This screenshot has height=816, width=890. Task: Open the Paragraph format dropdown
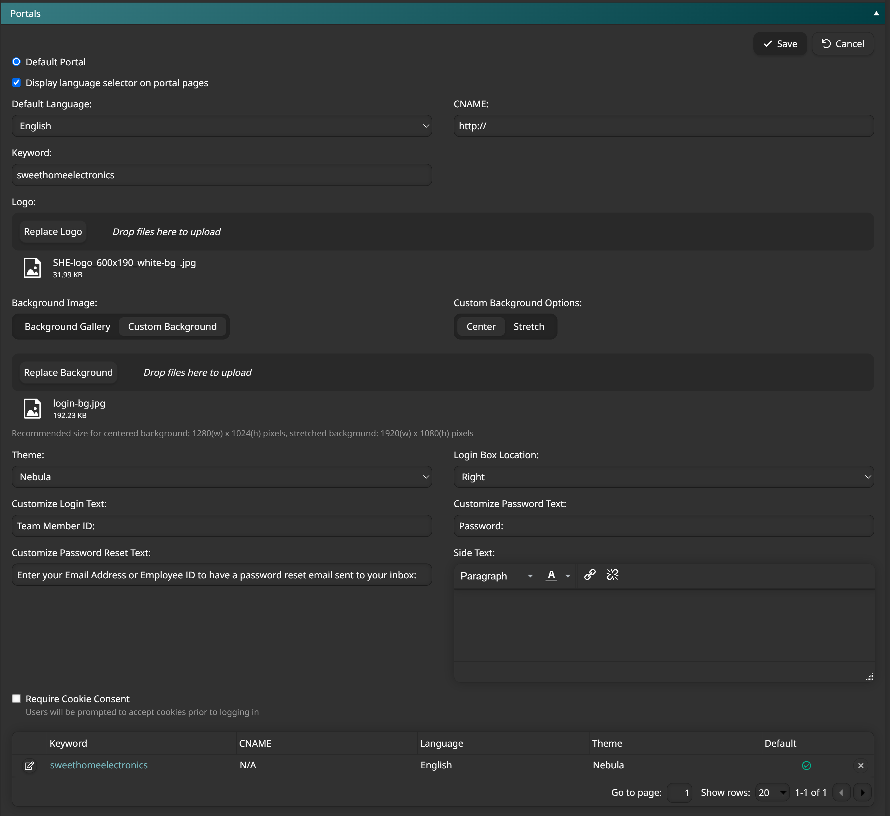click(496, 576)
